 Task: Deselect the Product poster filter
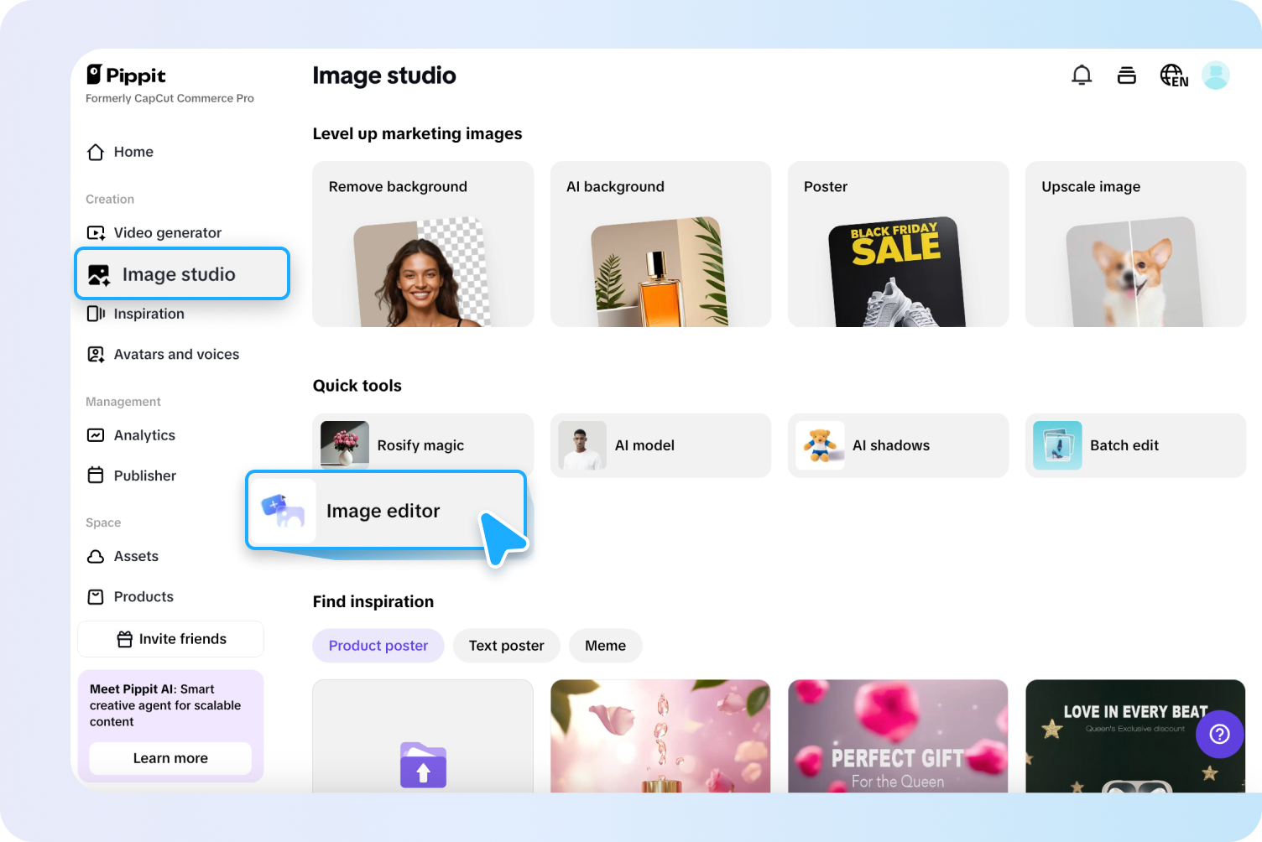point(378,646)
